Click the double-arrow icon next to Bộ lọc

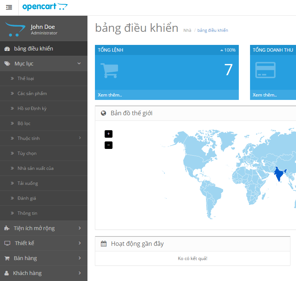click(x=12, y=123)
